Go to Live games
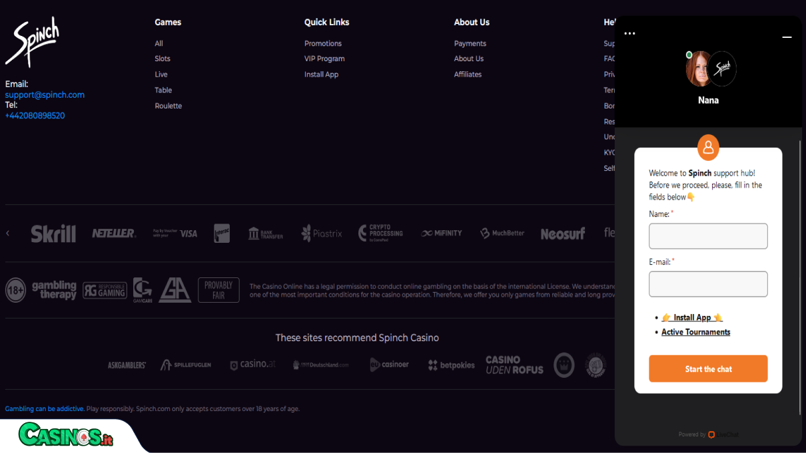 (161, 75)
